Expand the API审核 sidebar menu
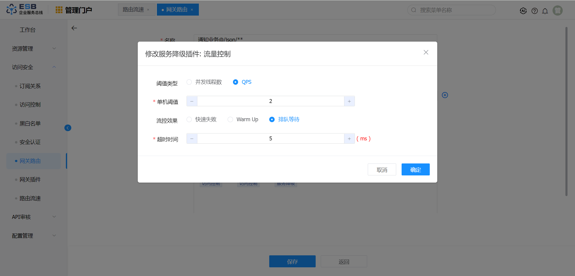Screen dimensions: 575x276 [x=34, y=217]
